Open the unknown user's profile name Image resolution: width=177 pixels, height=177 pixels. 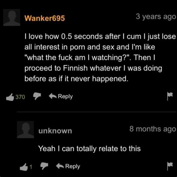point(55,131)
